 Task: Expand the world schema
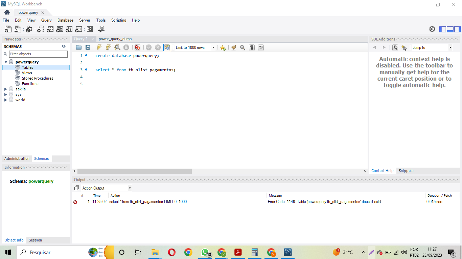[6, 100]
